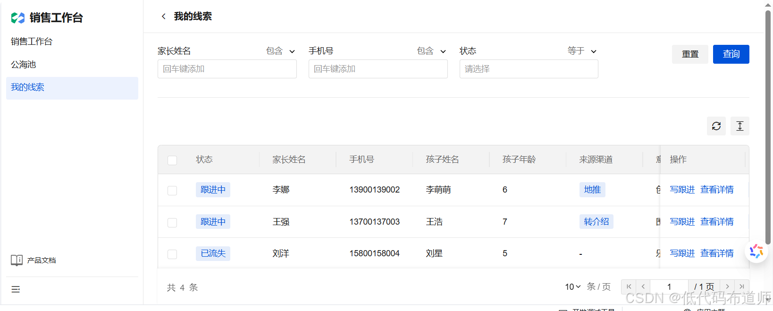Check the row checkbox for 李娜
Screen dimensions: 773x311
(x=172, y=190)
